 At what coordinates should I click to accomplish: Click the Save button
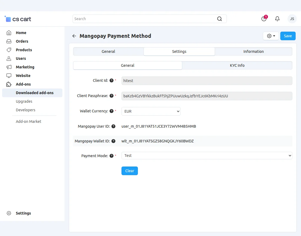click(x=288, y=36)
